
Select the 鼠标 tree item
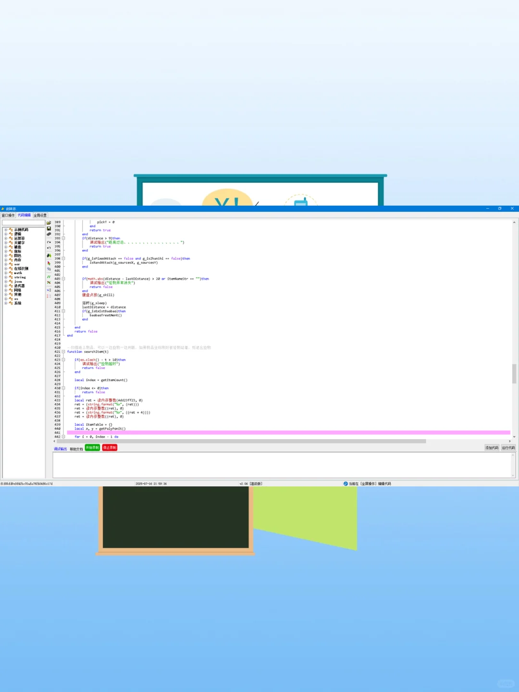17,251
